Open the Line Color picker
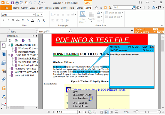Screen dimensions: 165x115 (x=82, y=17)
